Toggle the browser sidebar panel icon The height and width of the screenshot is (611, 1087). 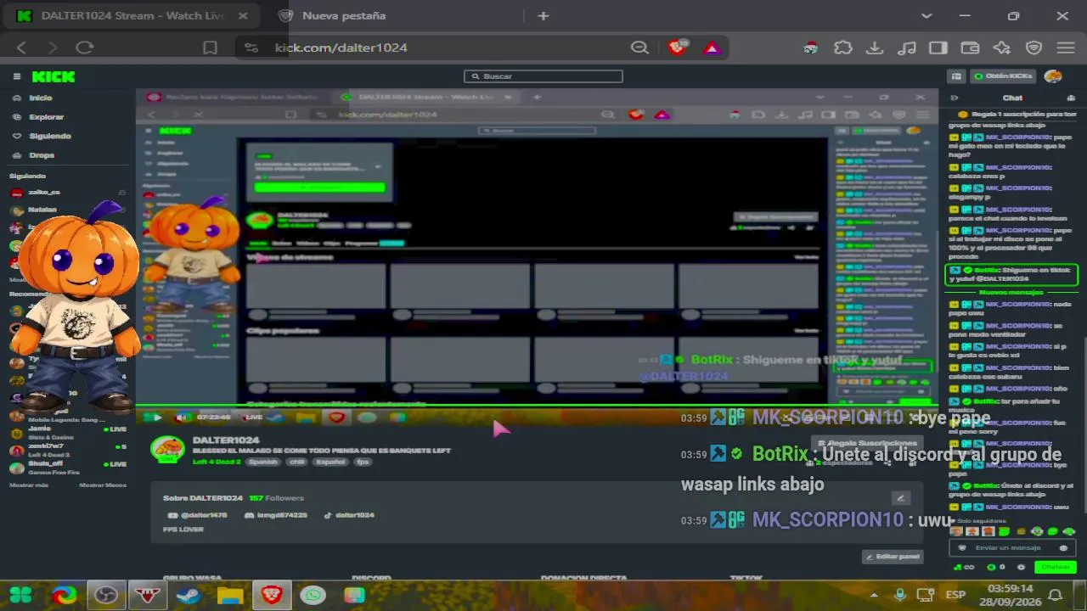pyautogui.click(x=938, y=48)
